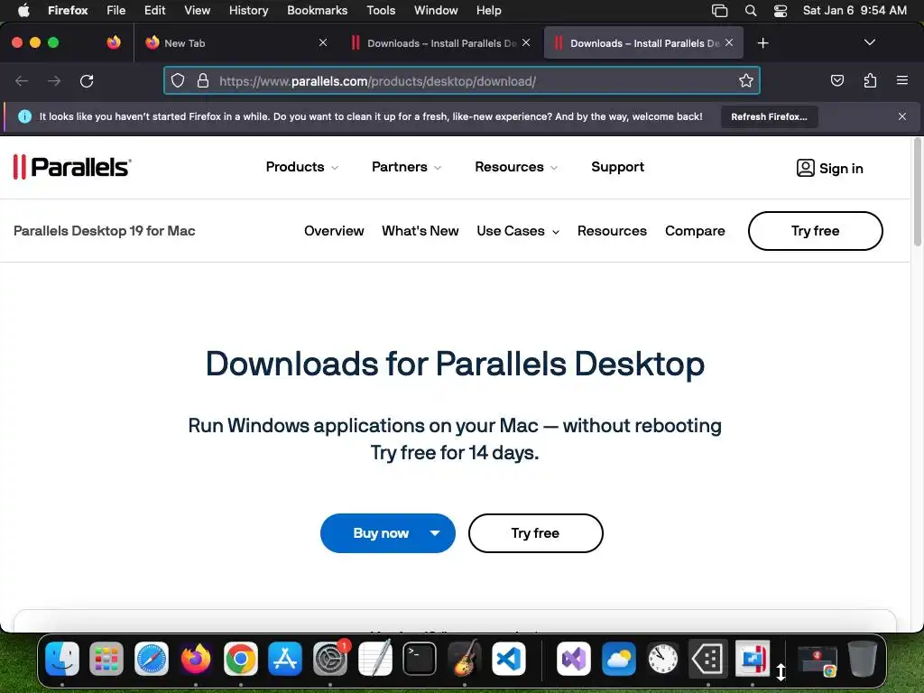924x693 pixels.
Task: Reload the page with the refresh icon
Action: pyautogui.click(x=87, y=80)
